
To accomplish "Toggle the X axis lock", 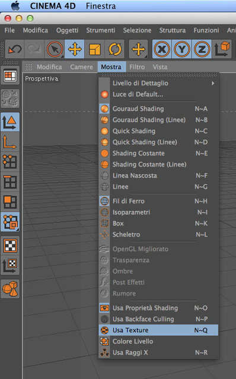I will (162, 49).
